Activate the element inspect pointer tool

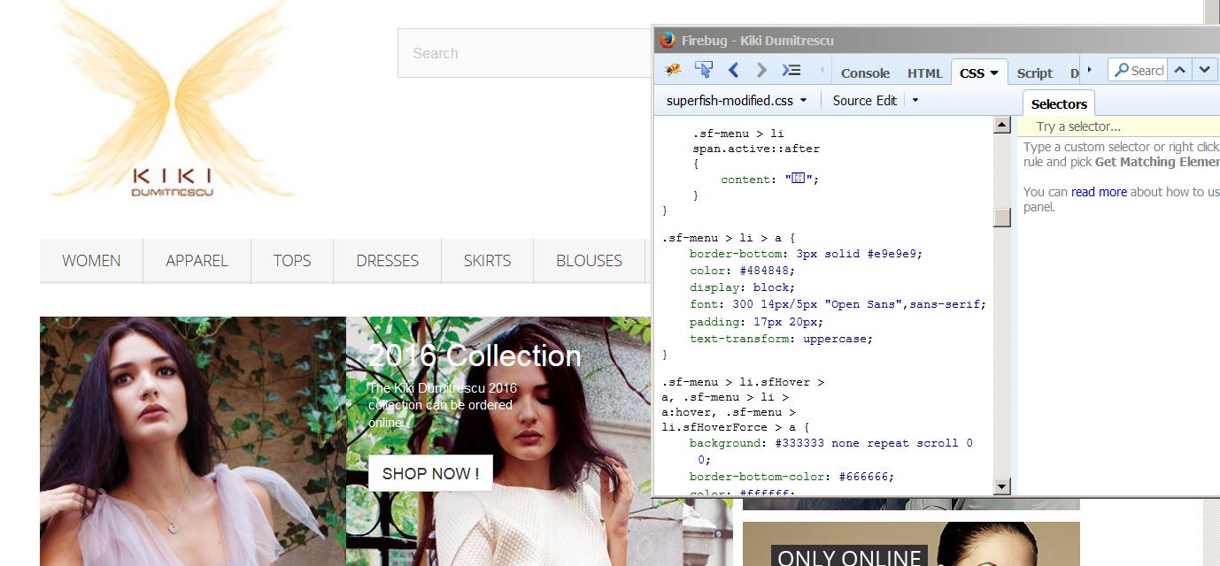(x=704, y=70)
